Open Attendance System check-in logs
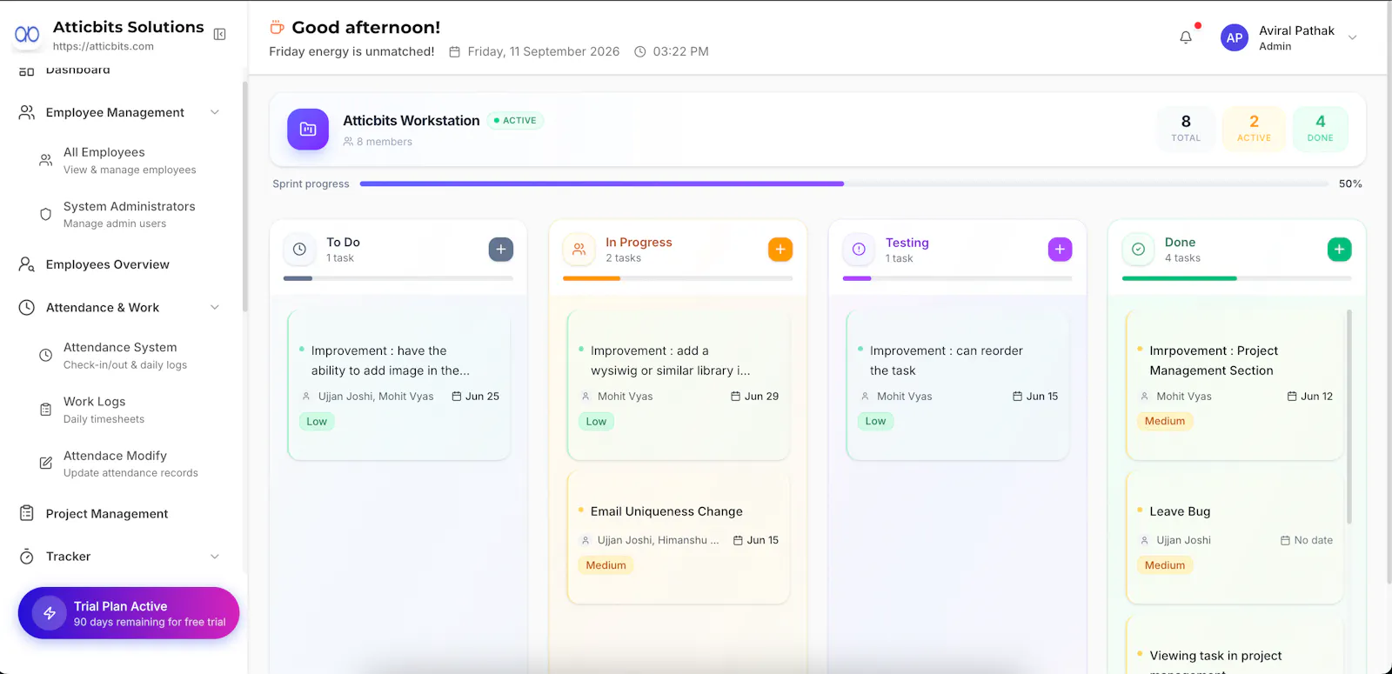This screenshot has height=674, width=1392. (x=125, y=355)
